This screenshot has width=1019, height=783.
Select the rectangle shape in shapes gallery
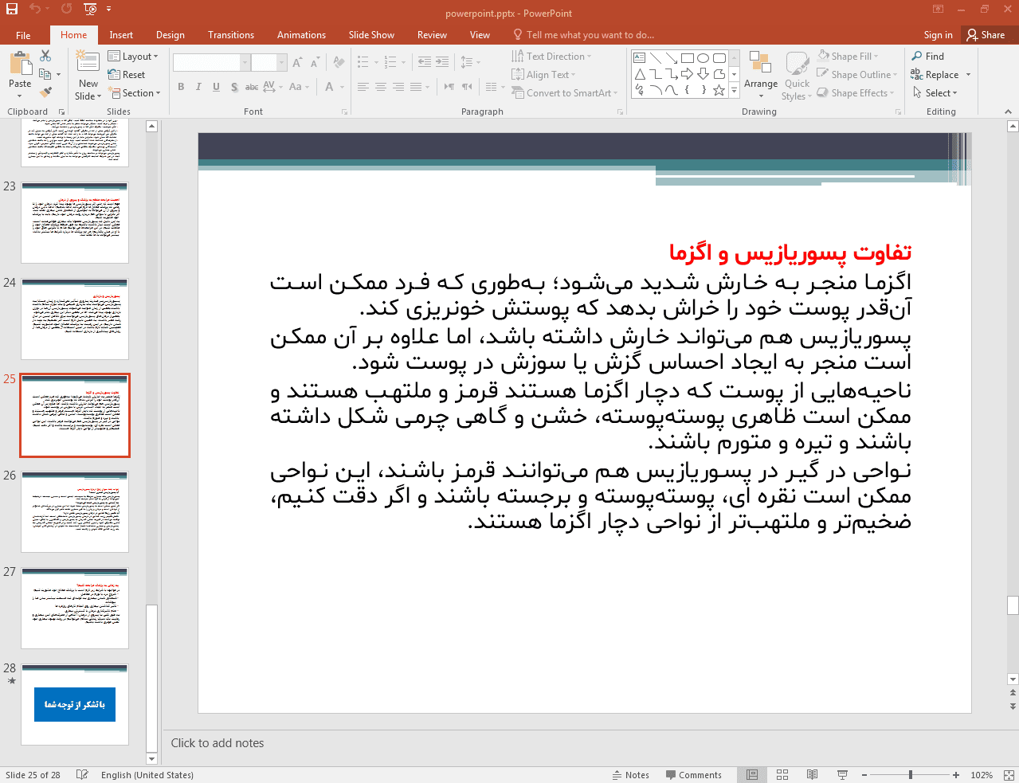click(x=688, y=58)
